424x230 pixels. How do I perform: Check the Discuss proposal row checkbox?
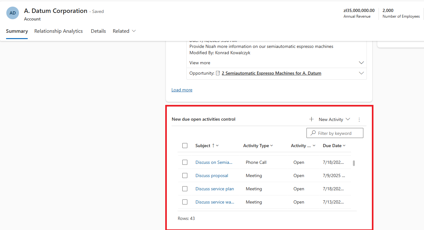tap(185, 175)
